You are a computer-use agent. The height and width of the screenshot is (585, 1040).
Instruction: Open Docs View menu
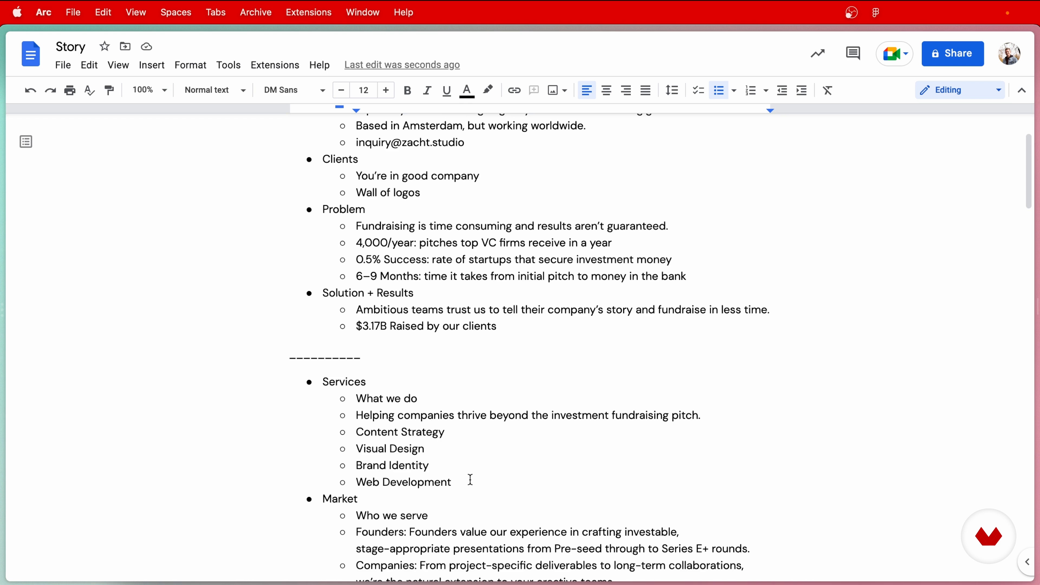pos(118,65)
